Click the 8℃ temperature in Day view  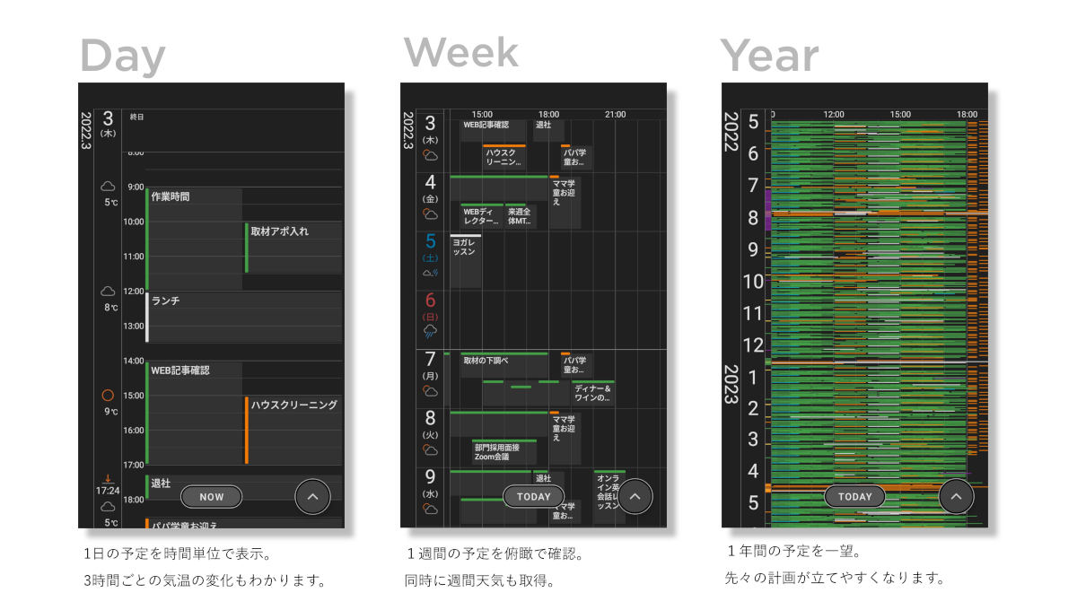point(110,308)
